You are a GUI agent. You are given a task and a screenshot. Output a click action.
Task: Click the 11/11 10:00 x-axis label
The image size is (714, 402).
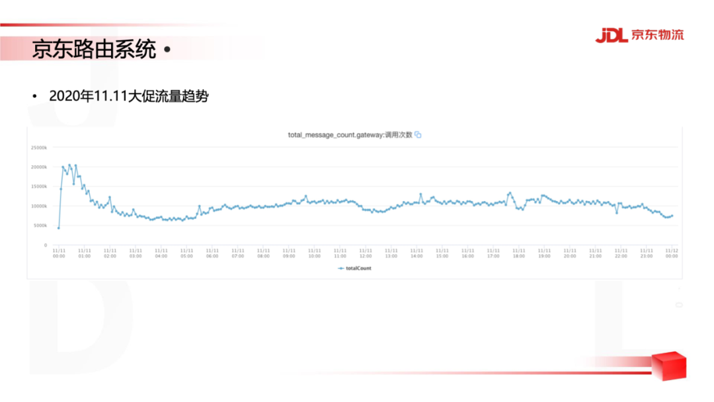(314, 254)
